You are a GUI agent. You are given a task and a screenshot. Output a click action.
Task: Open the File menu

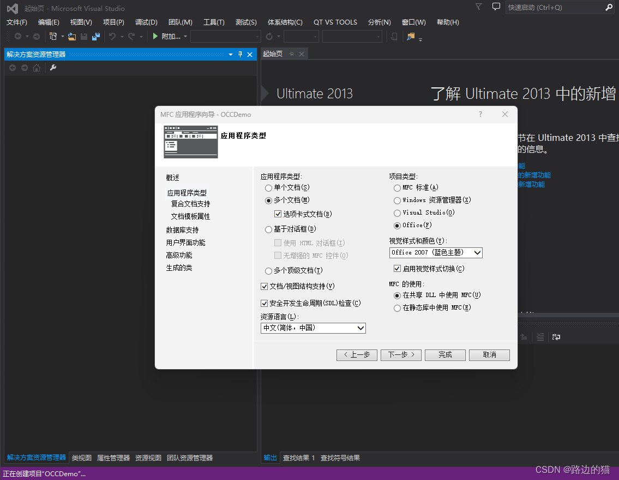(x=16, y=22)
